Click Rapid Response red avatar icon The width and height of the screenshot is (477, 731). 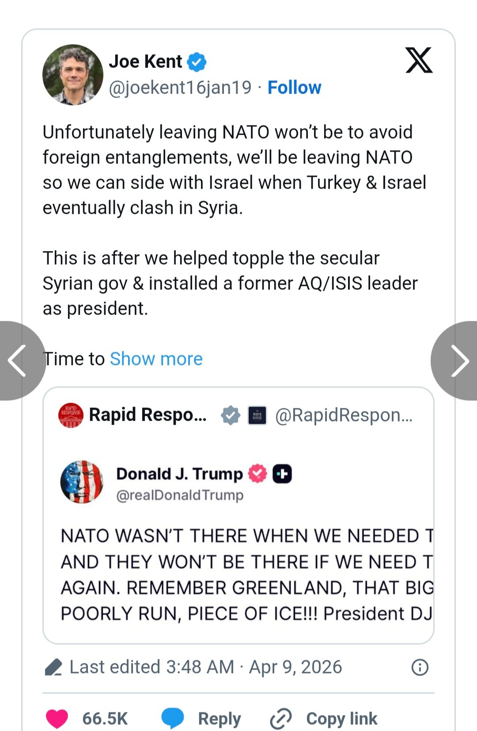tap(71, 415)
